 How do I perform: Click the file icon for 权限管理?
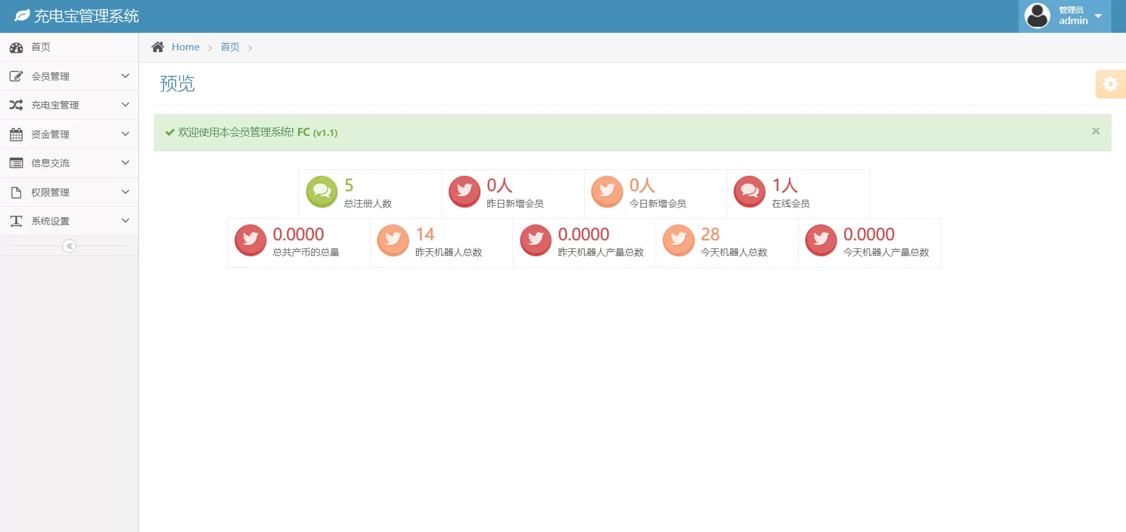click(x=16, y=192)
